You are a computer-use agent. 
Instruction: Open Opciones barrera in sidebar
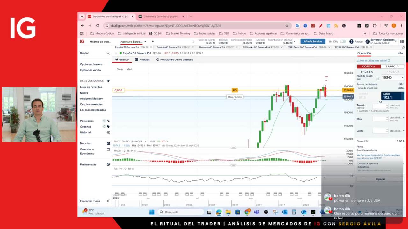pos(91,64)
